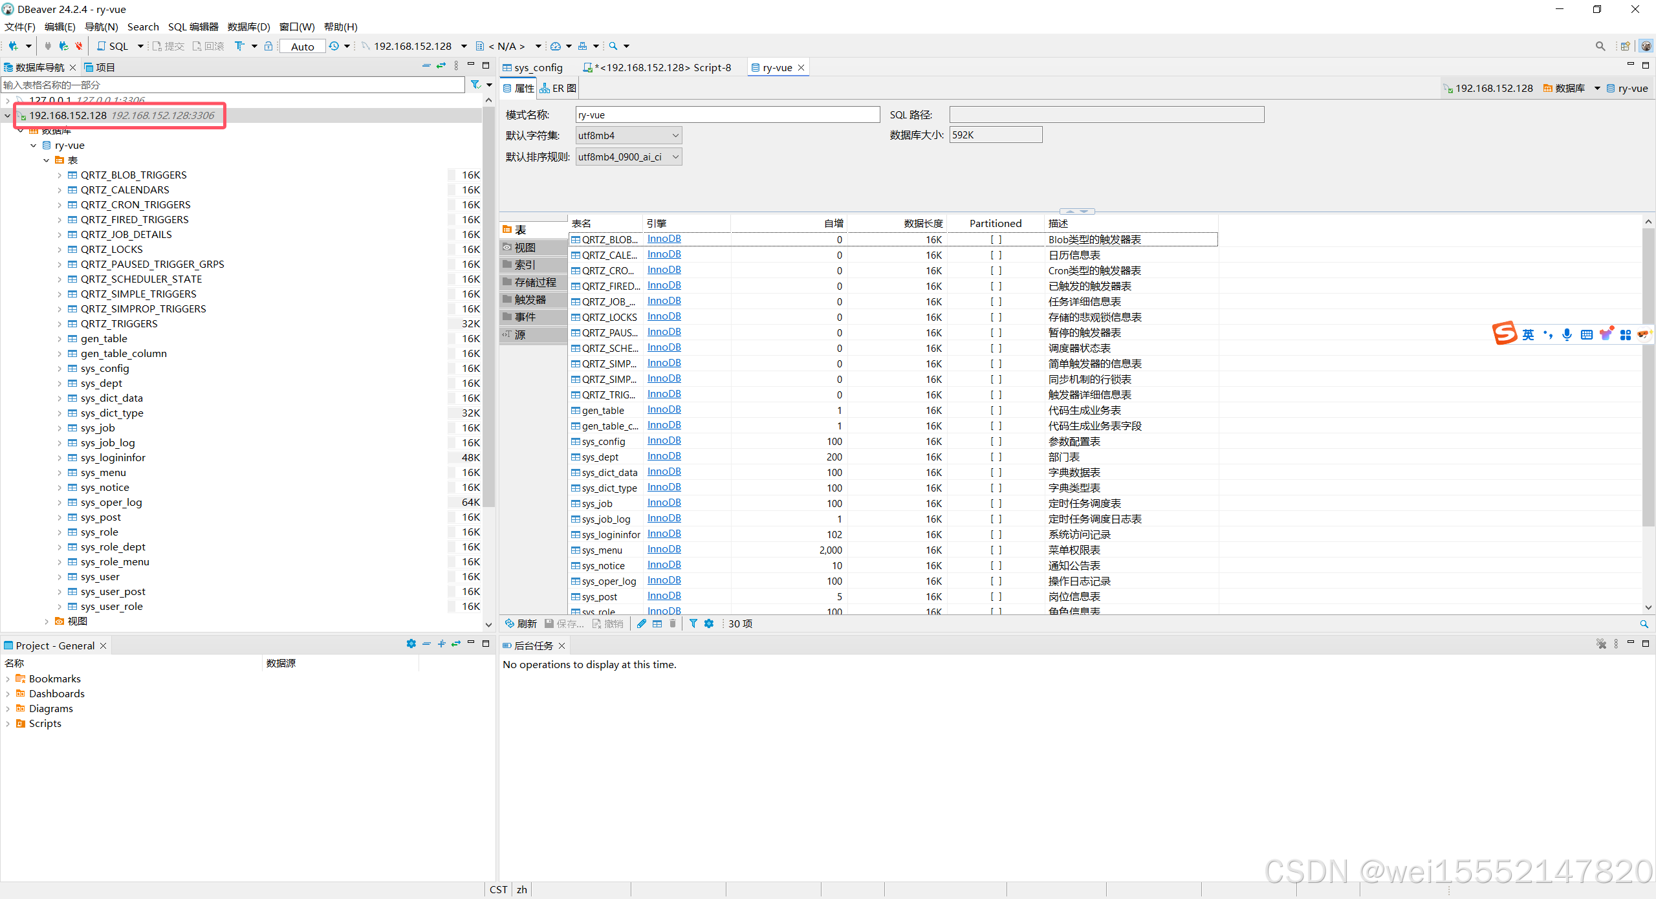Click the dashboard gauge icon in toolbar
Viewport: 1656px width, 899px height.
556,46
